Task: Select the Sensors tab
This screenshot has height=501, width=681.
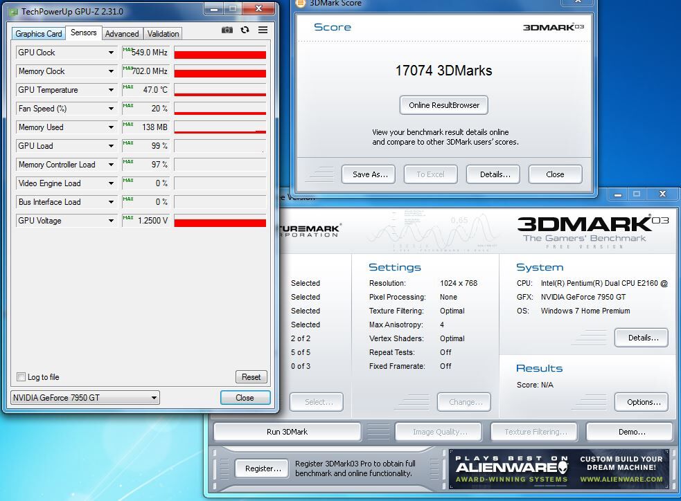Action: (83, 33)
